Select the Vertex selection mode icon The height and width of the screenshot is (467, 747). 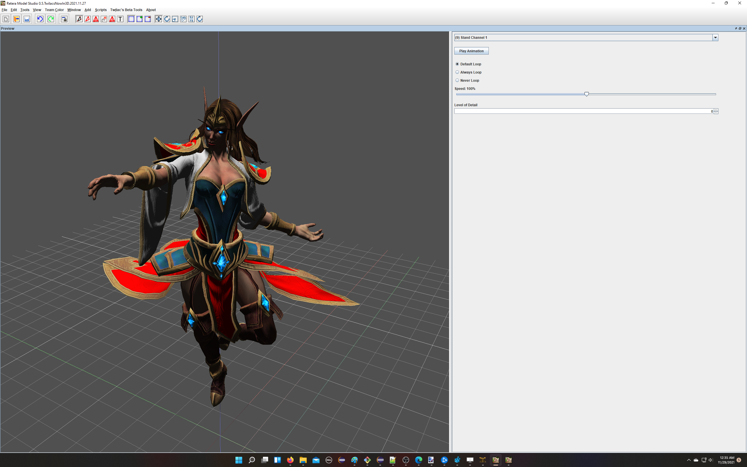(79, 19)
